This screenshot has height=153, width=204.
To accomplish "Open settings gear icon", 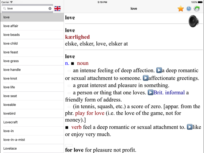I will click(197, 8).
